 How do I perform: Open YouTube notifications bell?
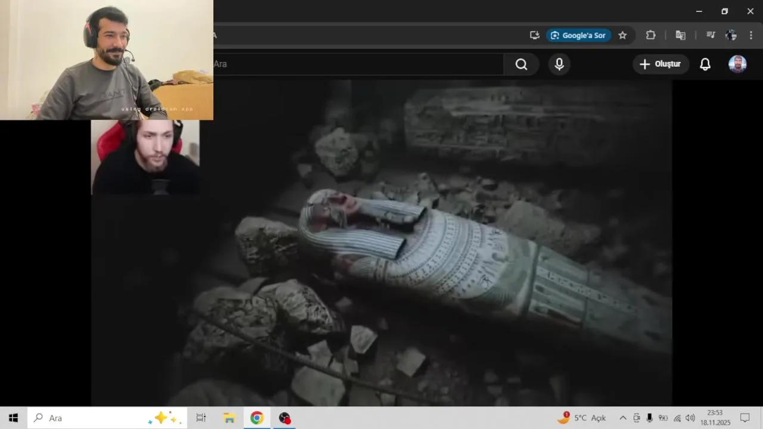[705, 64]
